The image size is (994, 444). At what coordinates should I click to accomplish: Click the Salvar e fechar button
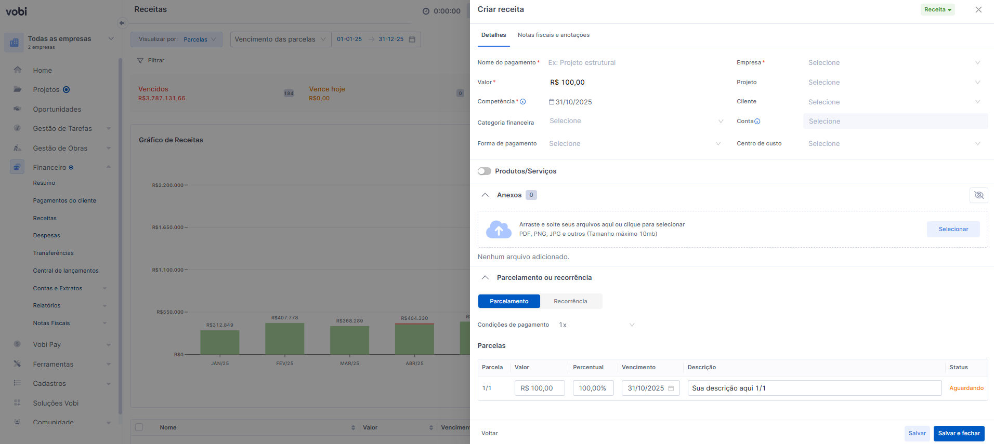tap(959, 434)
